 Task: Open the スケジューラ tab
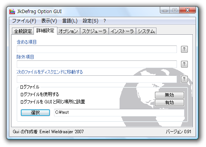click(94, 31)
